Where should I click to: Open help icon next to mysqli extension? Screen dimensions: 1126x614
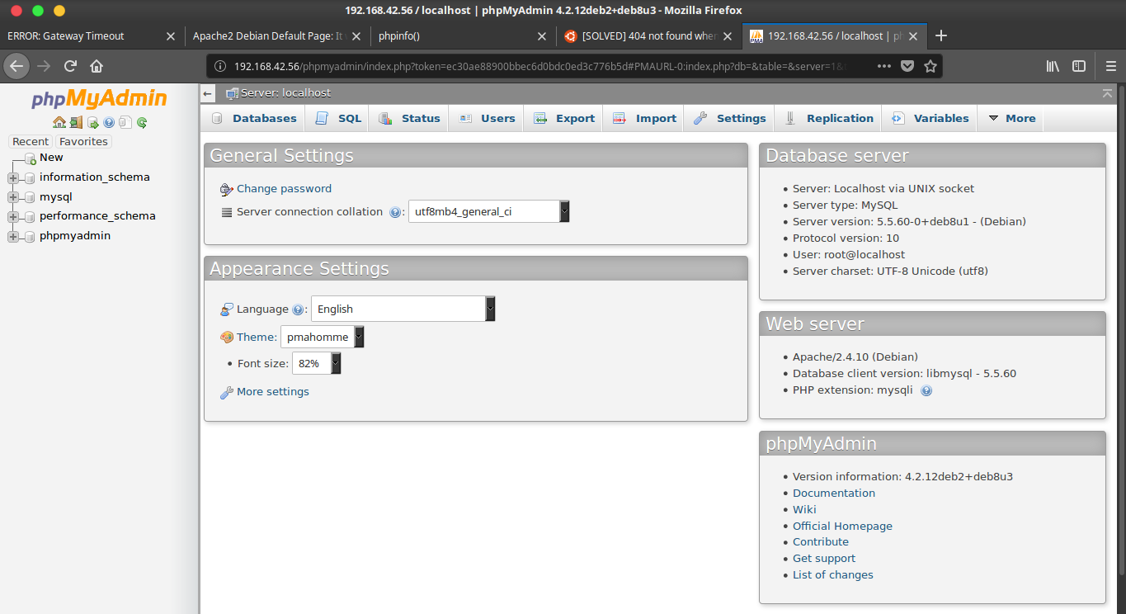(x=926, y=390)
